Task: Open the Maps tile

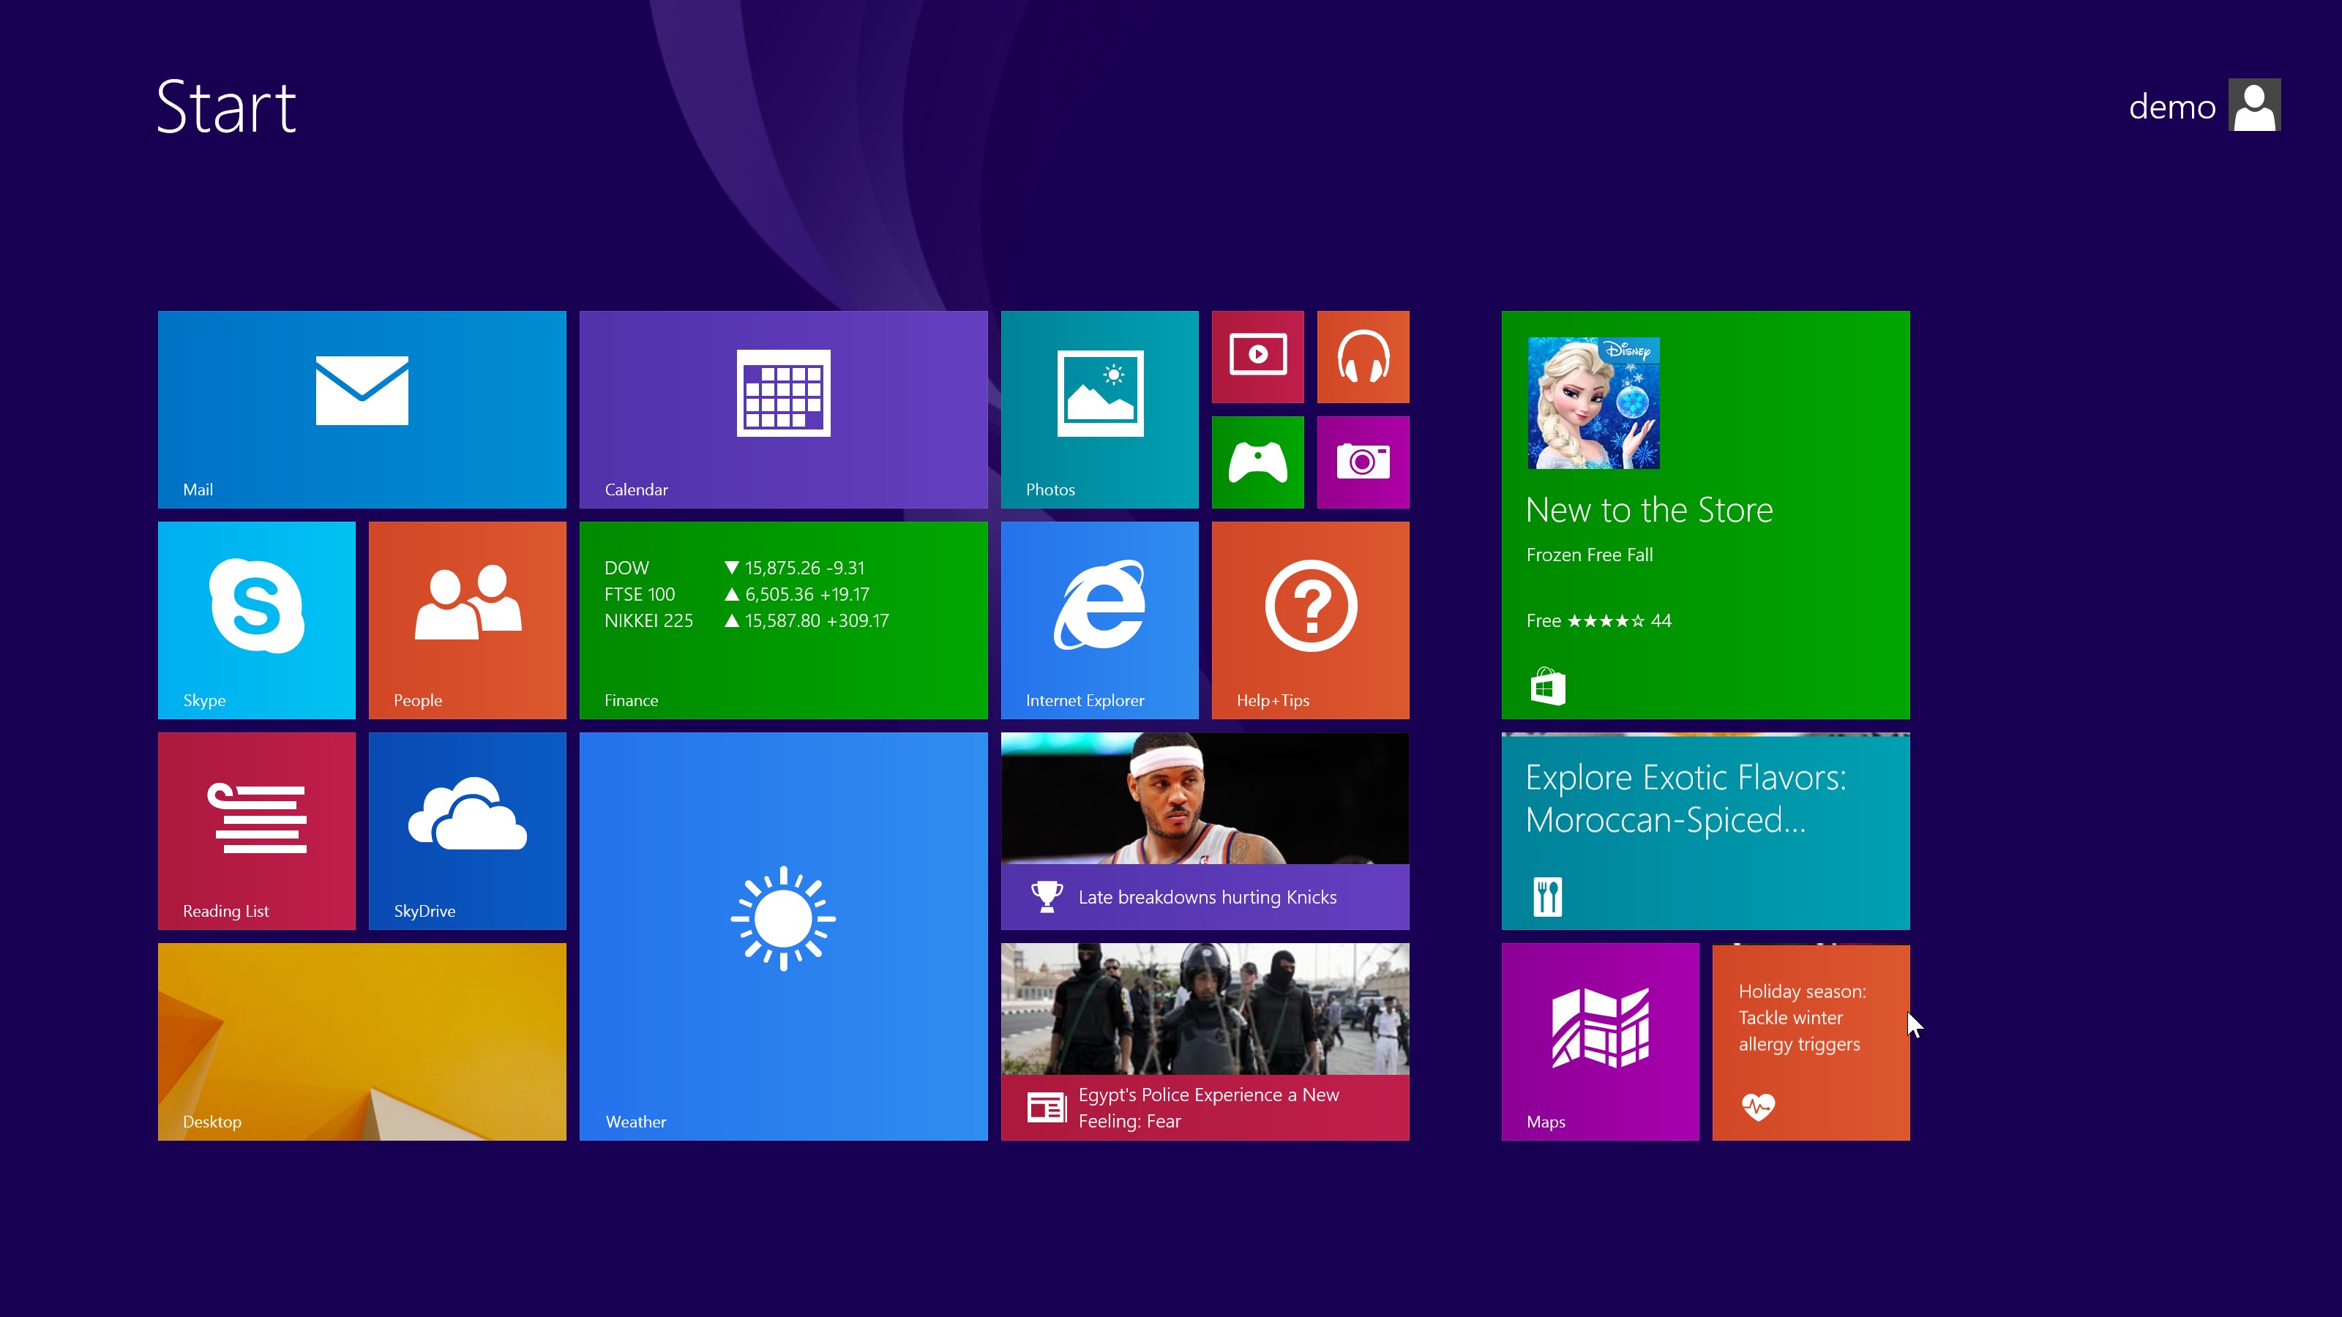Action: [1600, 1042]
